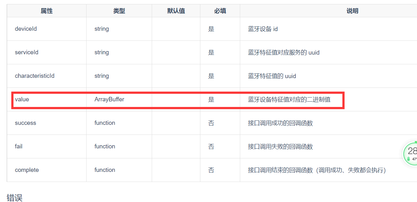Click the 默认值 column header
Screen dimensions: 417x202
176,11
